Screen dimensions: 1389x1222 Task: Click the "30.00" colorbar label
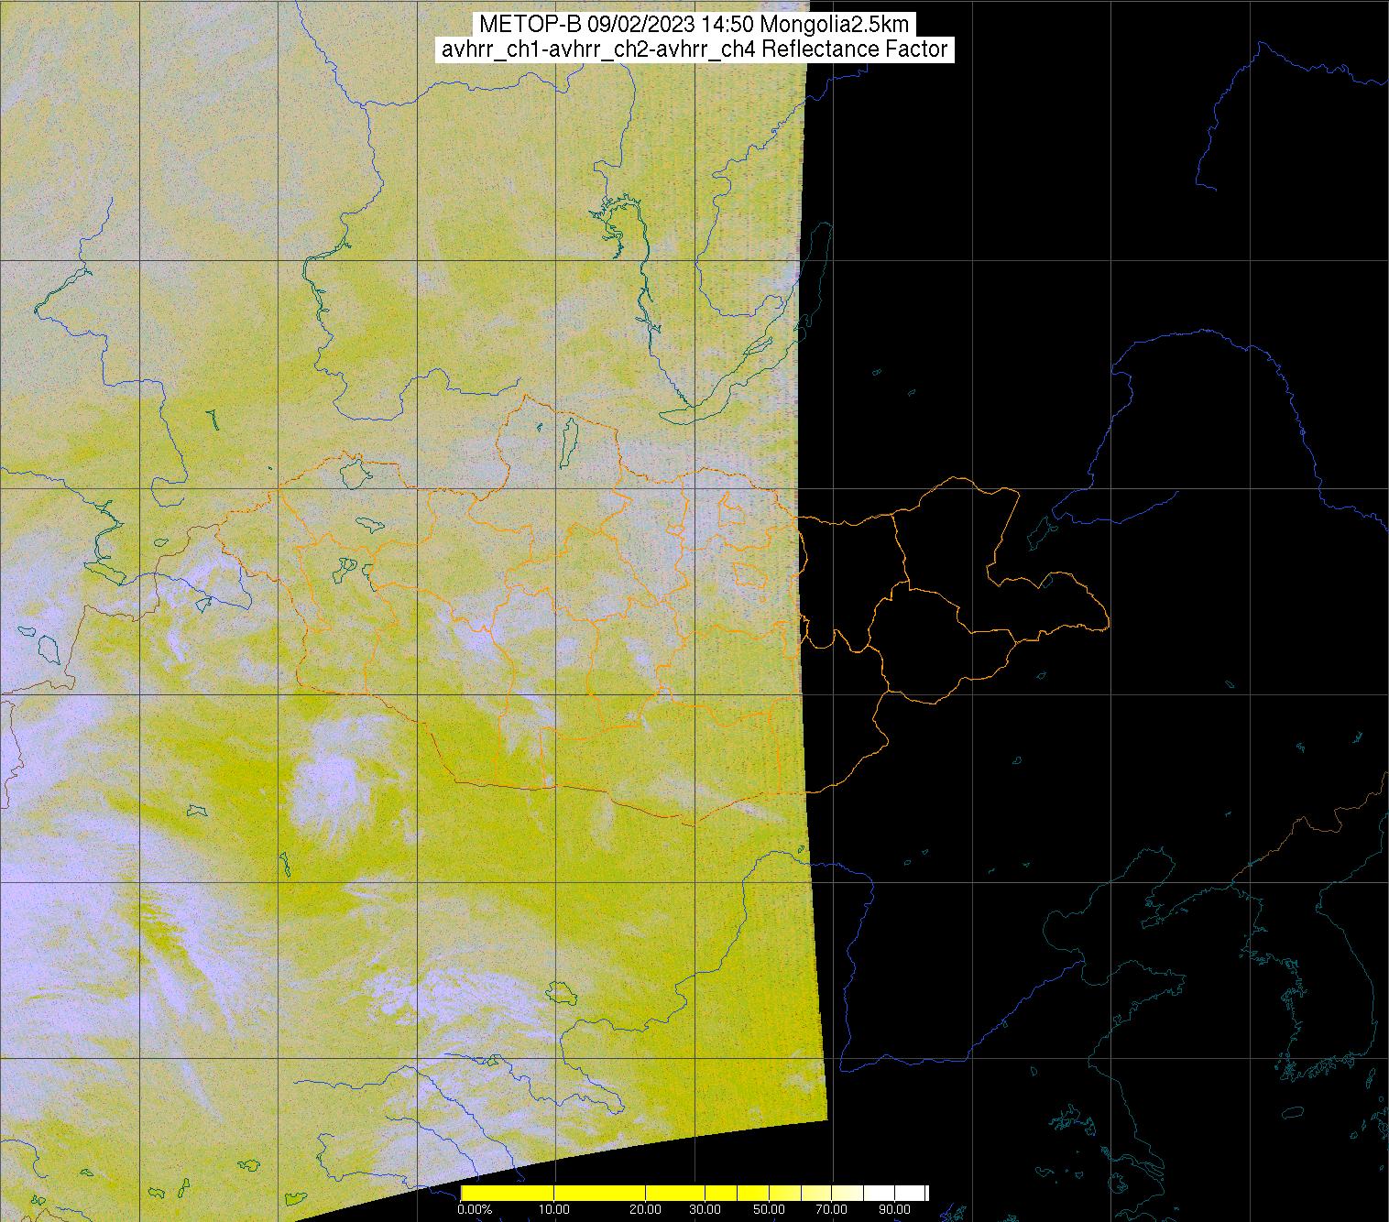point(705,1209)
